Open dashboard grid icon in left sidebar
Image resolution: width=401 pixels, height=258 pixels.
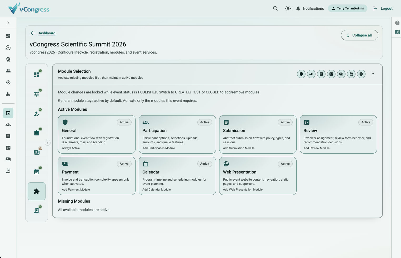8,36
